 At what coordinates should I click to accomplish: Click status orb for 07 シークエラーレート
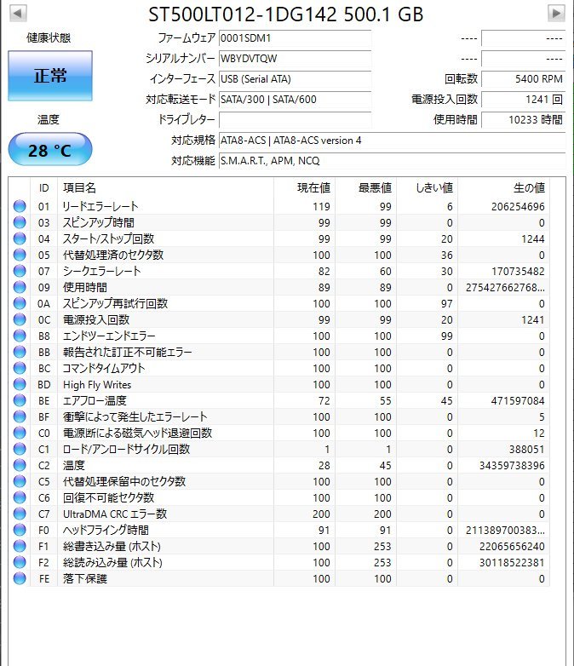click(x=20, y=271)
